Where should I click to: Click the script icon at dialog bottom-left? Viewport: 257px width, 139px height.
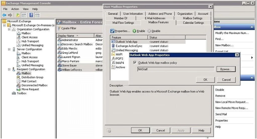(x=109, y=130)
